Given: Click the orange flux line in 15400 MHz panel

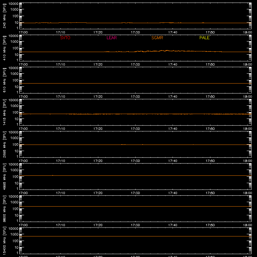Looking at the screenshot, I should pyautogui.click(x=135, y=236).
